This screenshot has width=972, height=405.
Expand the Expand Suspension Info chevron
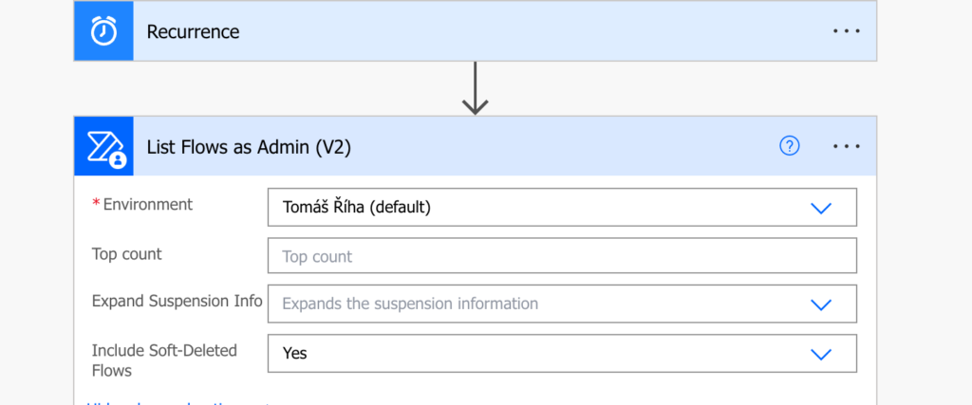pyautogui.click(x=821, y=304)
